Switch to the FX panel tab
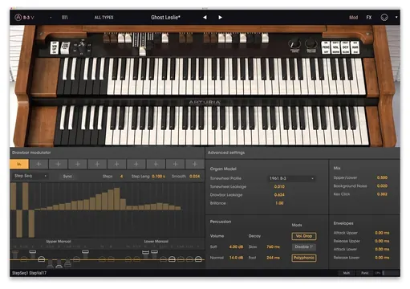Viewport: 410px width, 289px height. [x=369, y=18]
